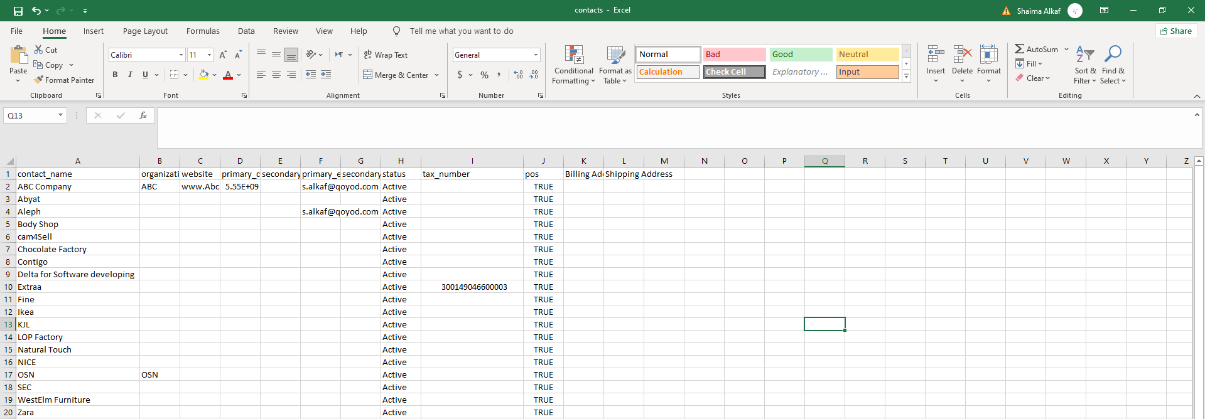1205x419 pixels.
Task: Open the font name dropdown showing Calibri
Action: pyautogui.click(x=181, y=55)
